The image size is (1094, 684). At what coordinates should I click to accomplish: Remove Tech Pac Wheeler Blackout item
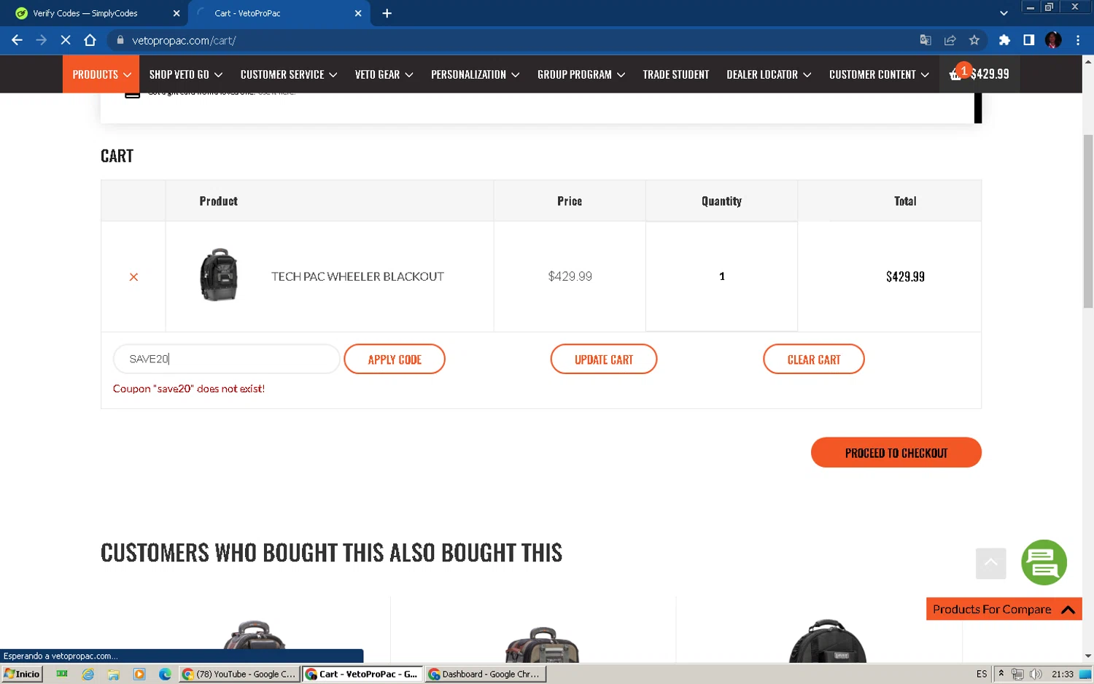pyautogui.click(x=133, y=277)
